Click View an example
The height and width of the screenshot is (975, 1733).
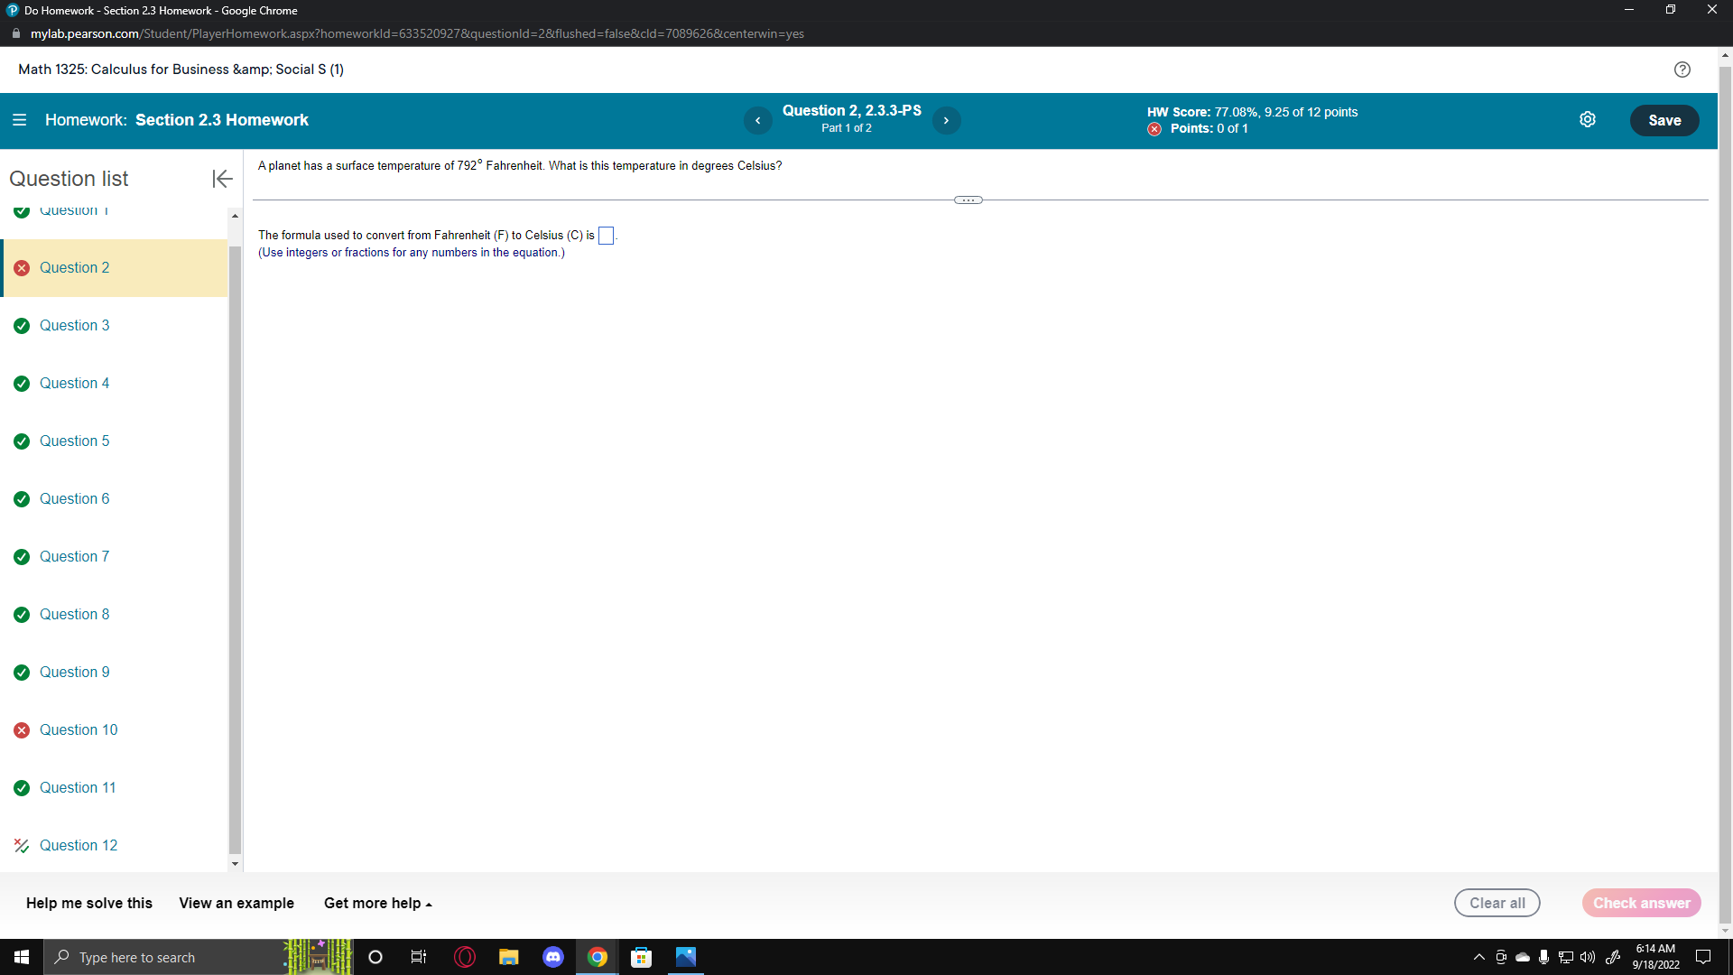click(236, 903)
